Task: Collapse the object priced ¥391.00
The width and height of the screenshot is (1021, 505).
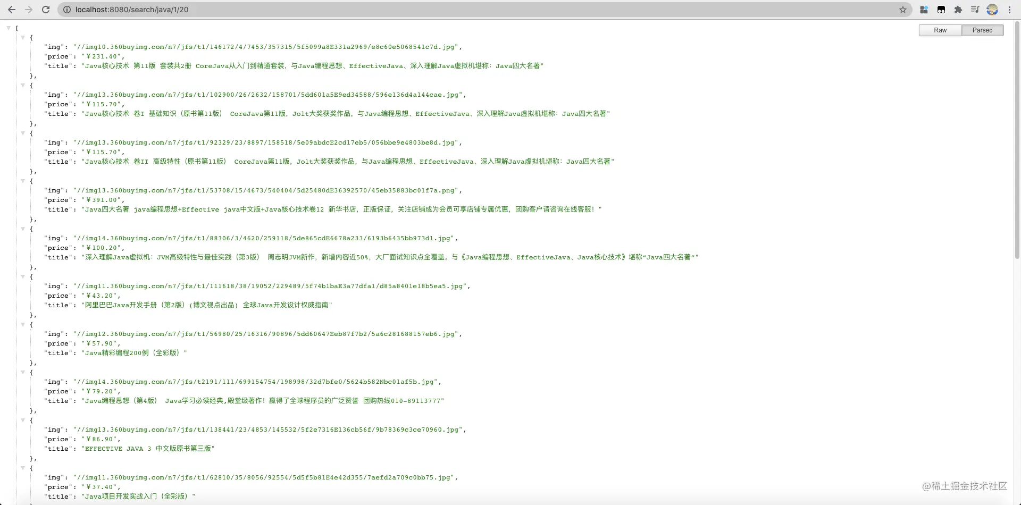Action: pyautogui.click(x=23, y=181)
